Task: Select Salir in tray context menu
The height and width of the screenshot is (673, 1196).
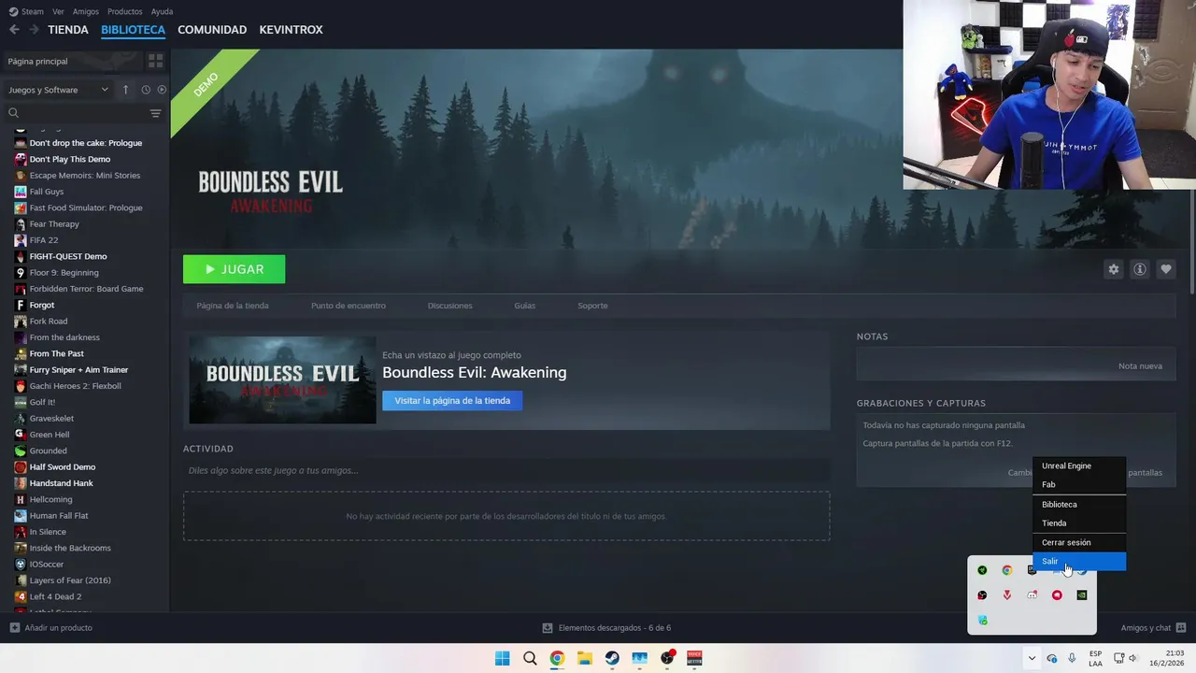Action: pyautogui.click(x=1079, y=561)
